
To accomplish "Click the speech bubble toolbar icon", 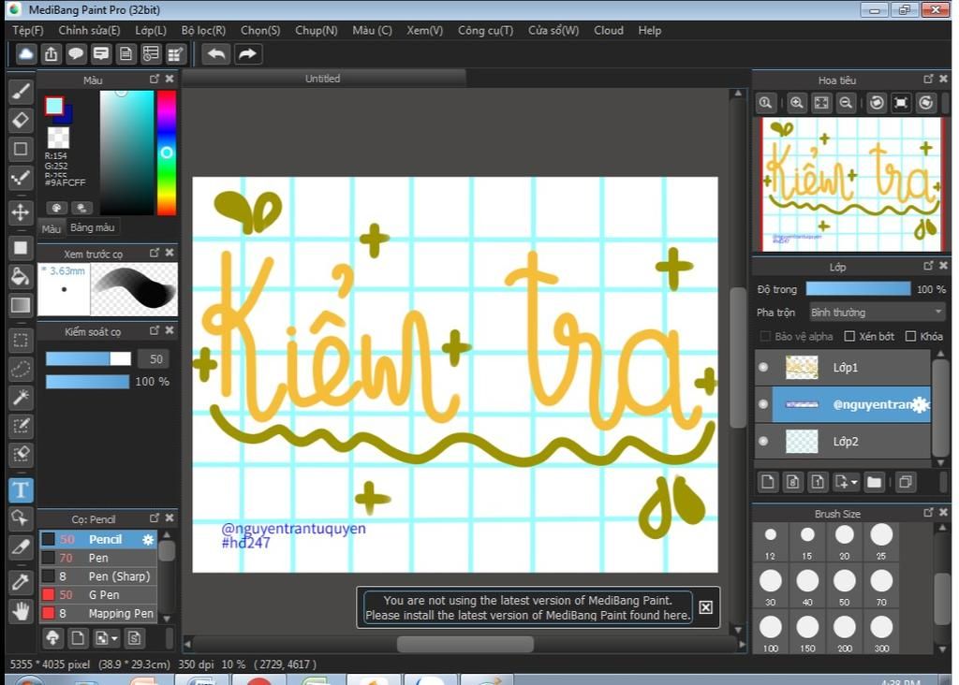I will [x=76, y=53].
